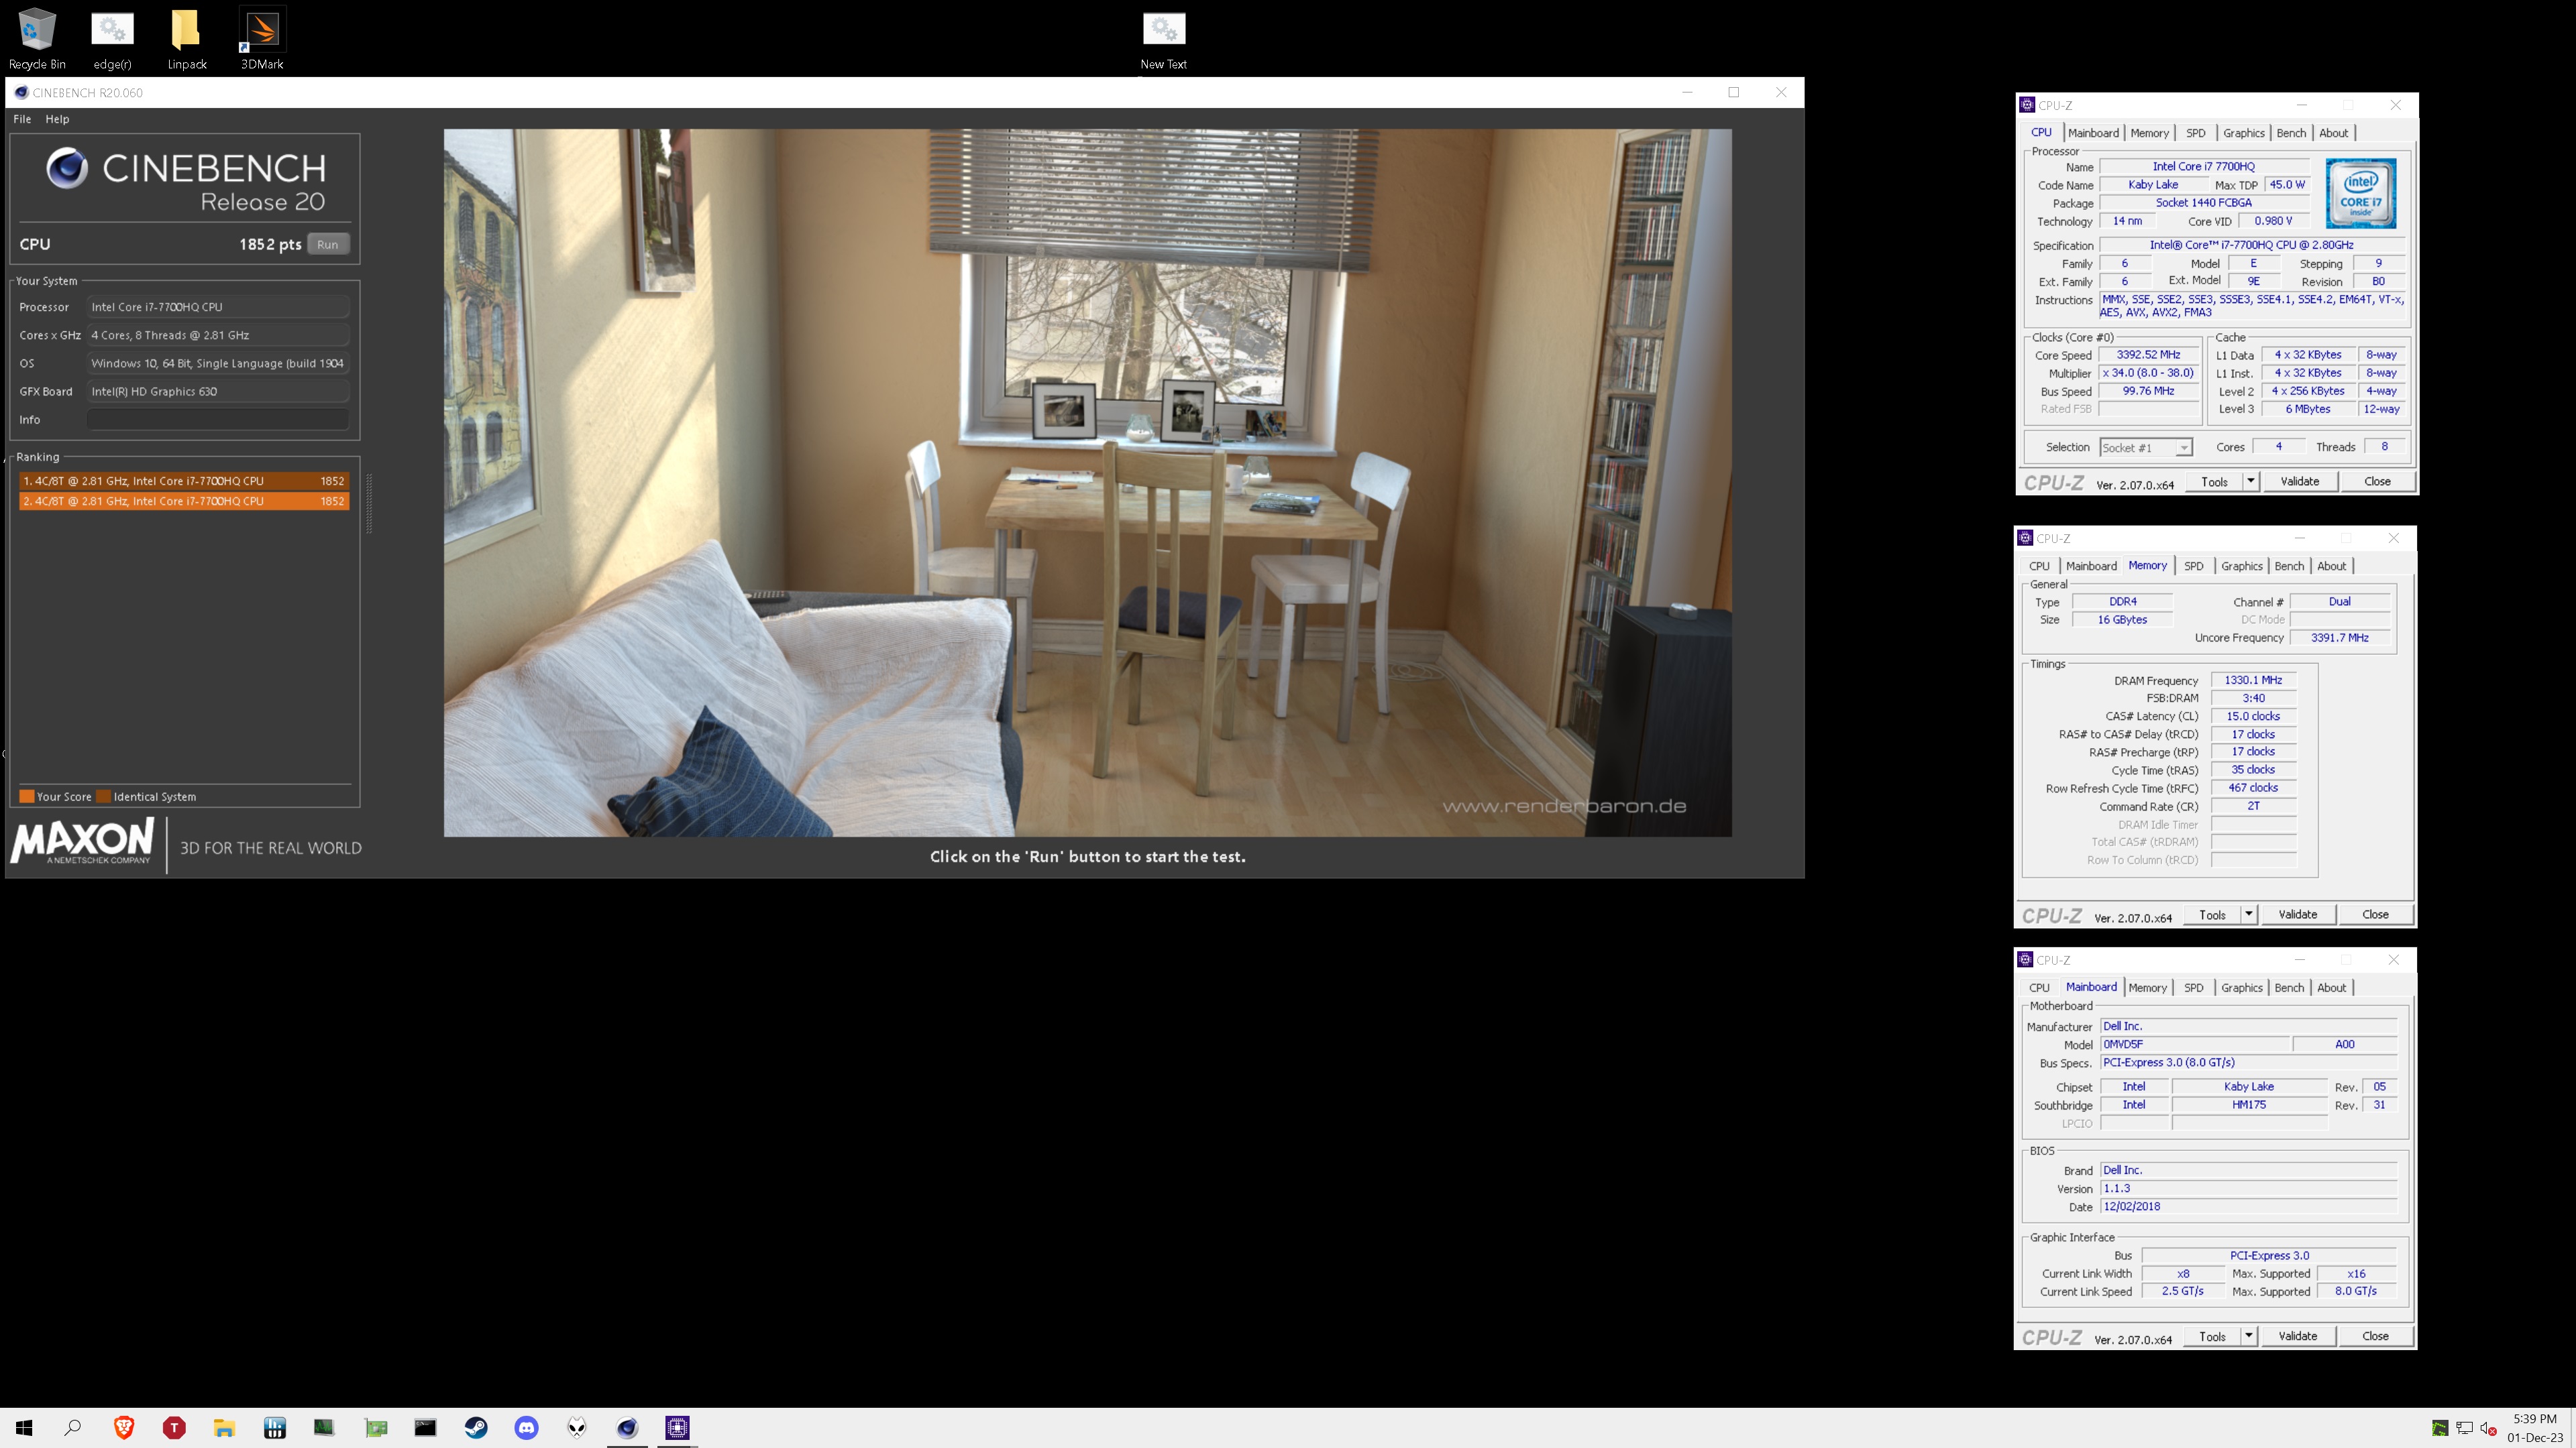
Task: Click Tools button in Mainboard CPU-Z window
Action: click(x=2212, y=1336)
